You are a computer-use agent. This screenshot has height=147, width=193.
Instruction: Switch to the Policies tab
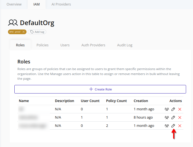(x=43, y=45)
